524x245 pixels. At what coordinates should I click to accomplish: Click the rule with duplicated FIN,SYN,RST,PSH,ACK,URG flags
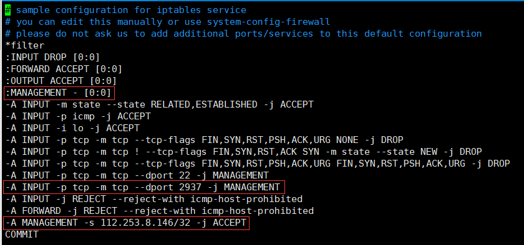pyautogui.click(x=258, y=164)
